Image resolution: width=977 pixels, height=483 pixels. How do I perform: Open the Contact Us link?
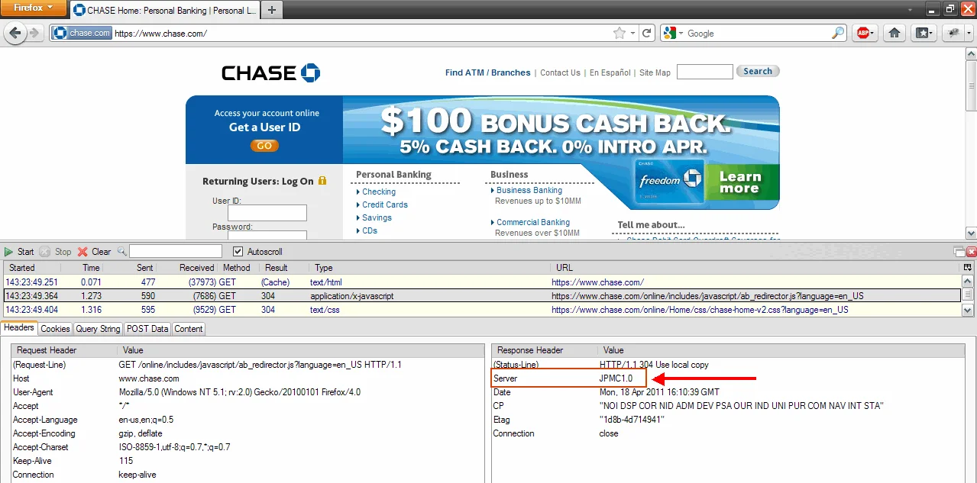(560, 72)
